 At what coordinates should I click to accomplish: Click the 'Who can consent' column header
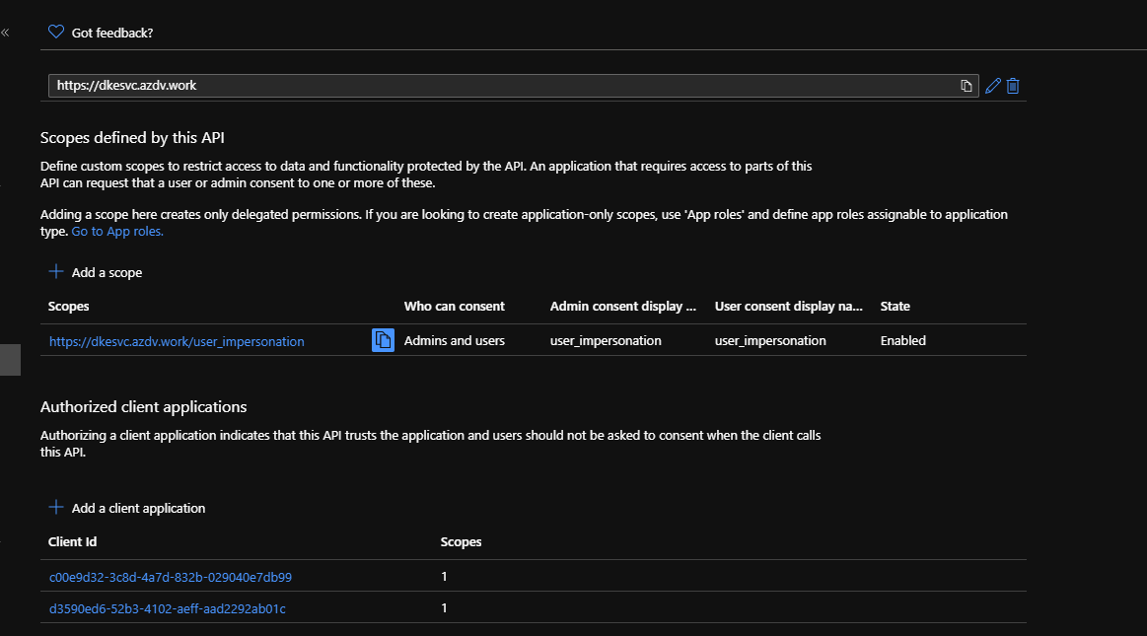coord(454,306)
